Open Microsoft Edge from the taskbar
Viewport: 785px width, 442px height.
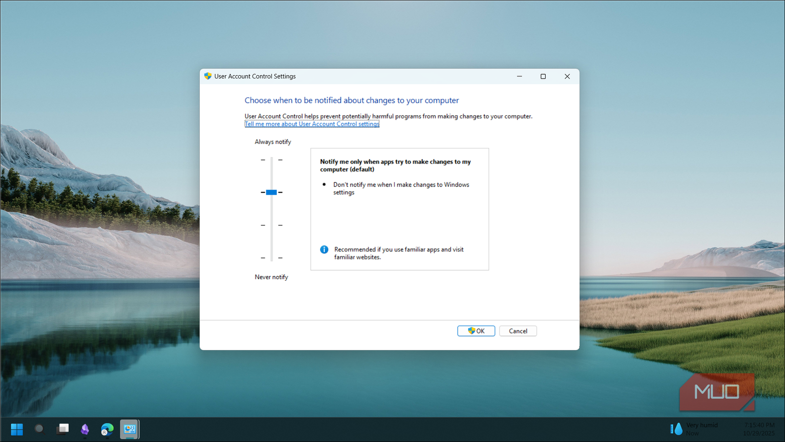[x=107, y=429]
